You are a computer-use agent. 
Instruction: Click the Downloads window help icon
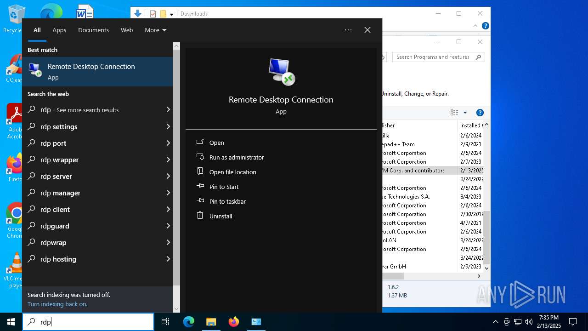(485, 26)
